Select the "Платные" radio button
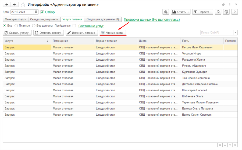242x150 pixels. pos(16,26)
